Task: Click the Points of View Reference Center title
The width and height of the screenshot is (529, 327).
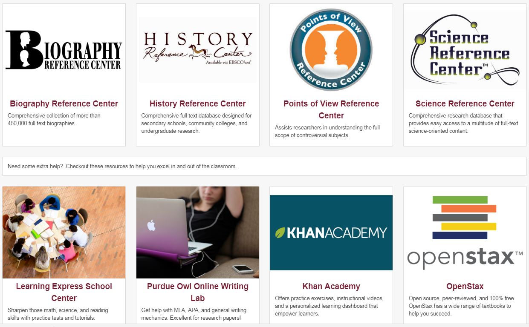Action: point(331,109)
